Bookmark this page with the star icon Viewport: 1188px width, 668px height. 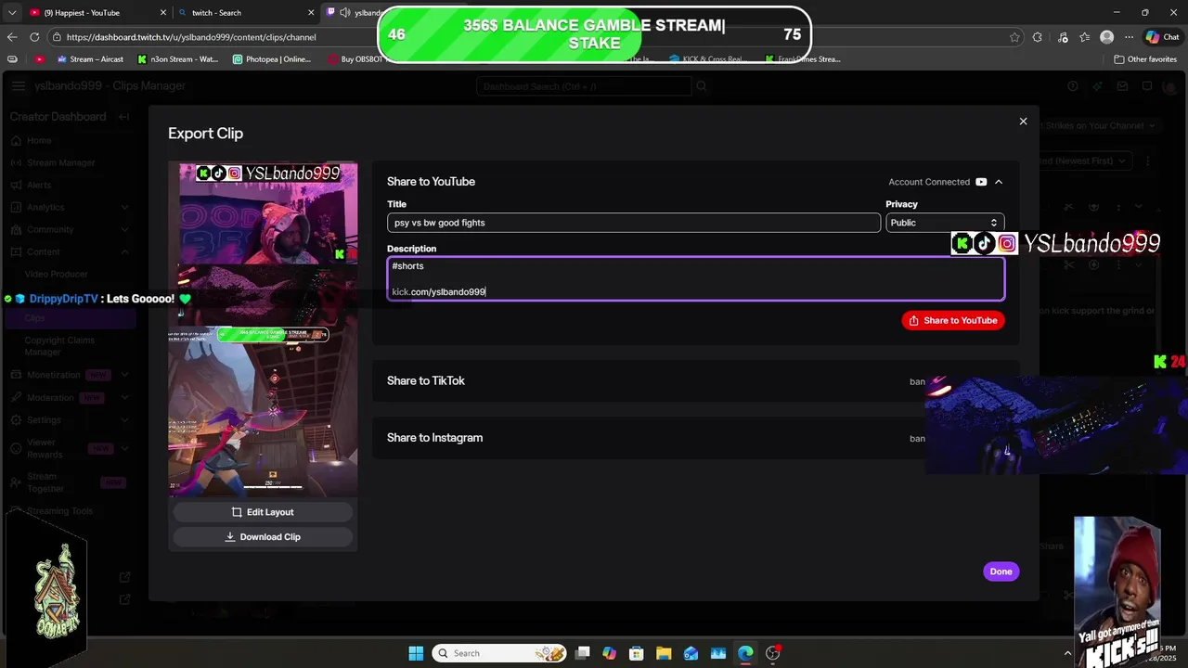pos(1014,37)
